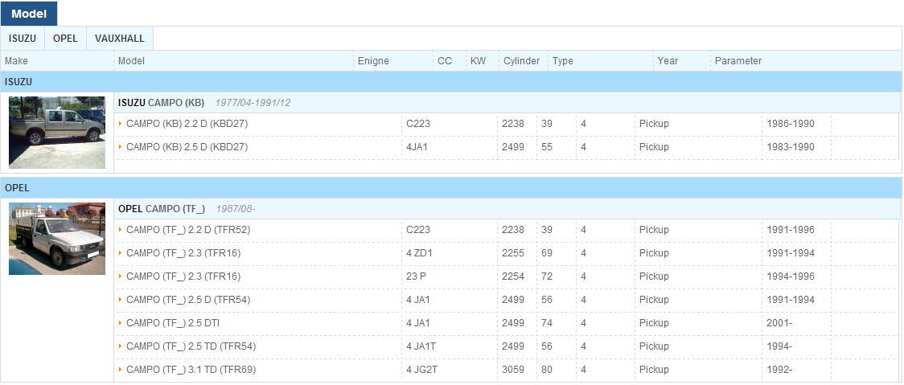
Task: Select ISUZU CAMPO (KB) model heading
Action: pyautogui.click(x=161, y=103)
